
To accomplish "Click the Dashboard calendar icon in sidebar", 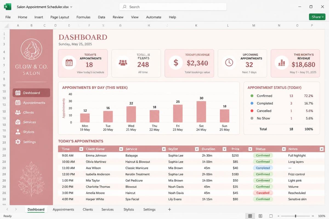I will (18, 93).
